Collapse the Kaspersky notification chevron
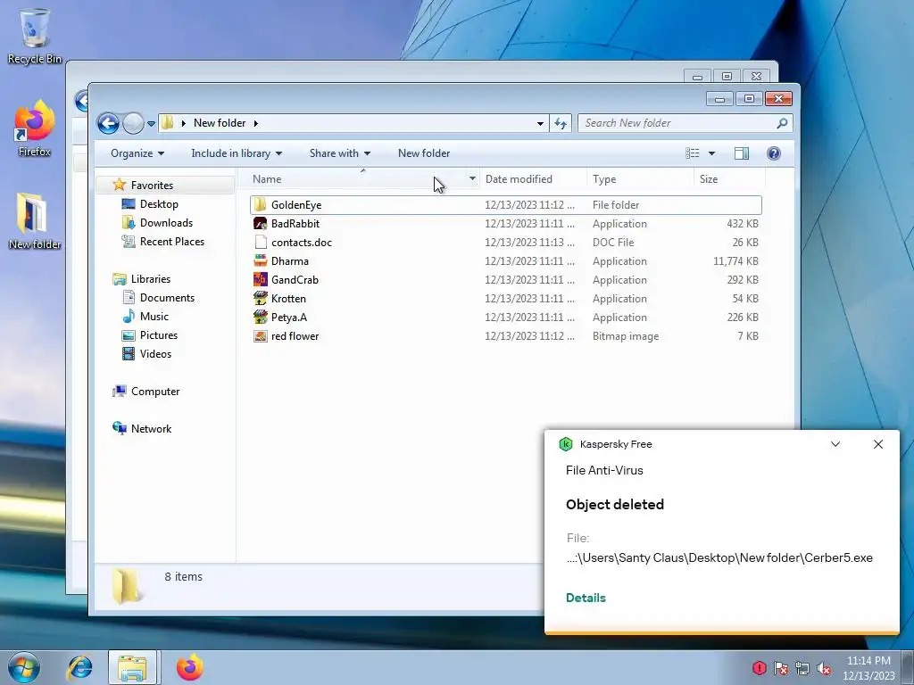This screenshot has height=685, width=914. tap(835, 444)
